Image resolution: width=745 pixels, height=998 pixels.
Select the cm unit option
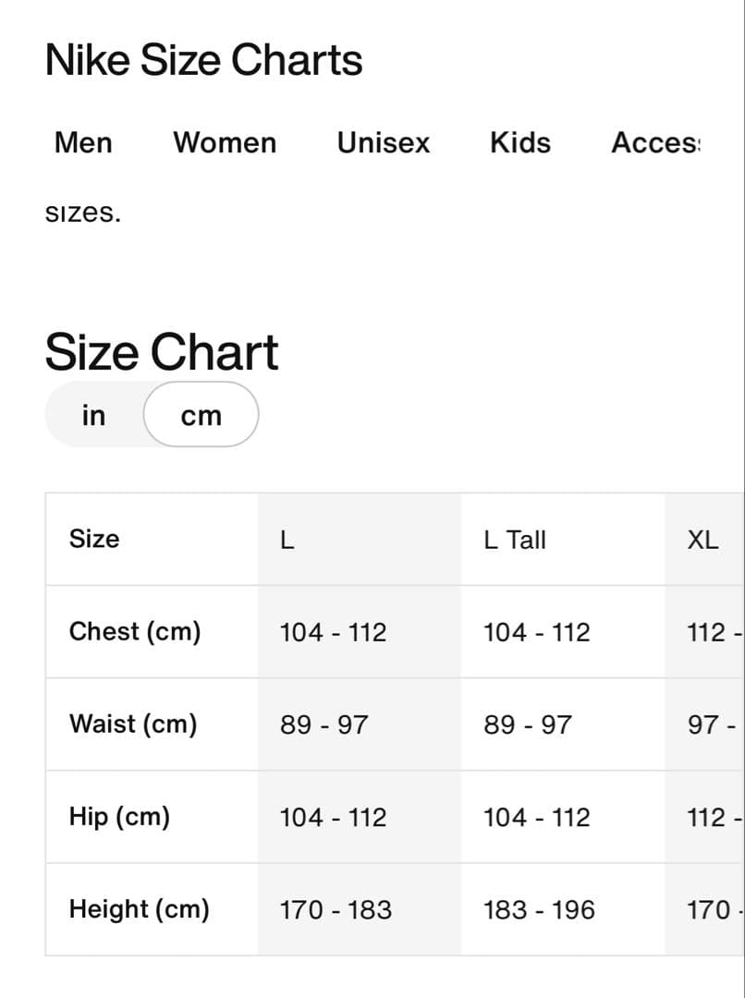pyautogui.click(x=202, y=416)
